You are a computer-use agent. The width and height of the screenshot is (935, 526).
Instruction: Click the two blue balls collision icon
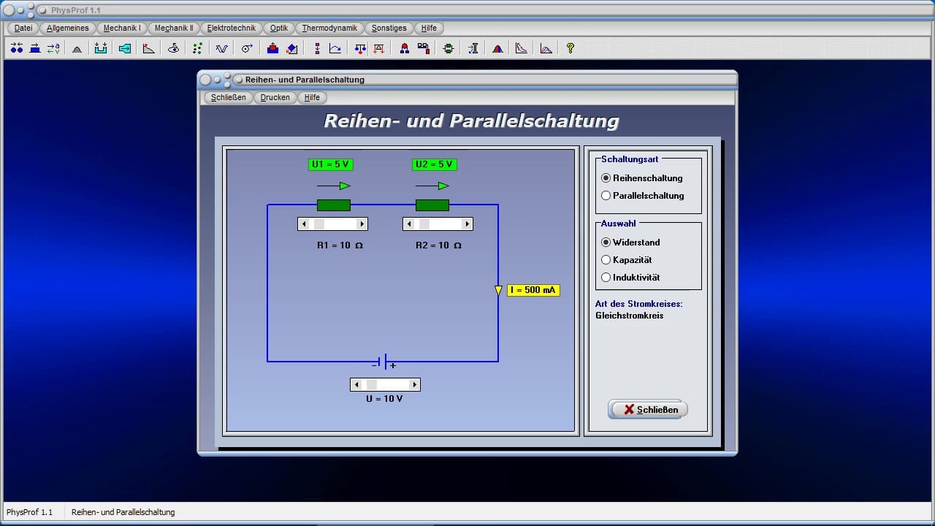[17, 48]
